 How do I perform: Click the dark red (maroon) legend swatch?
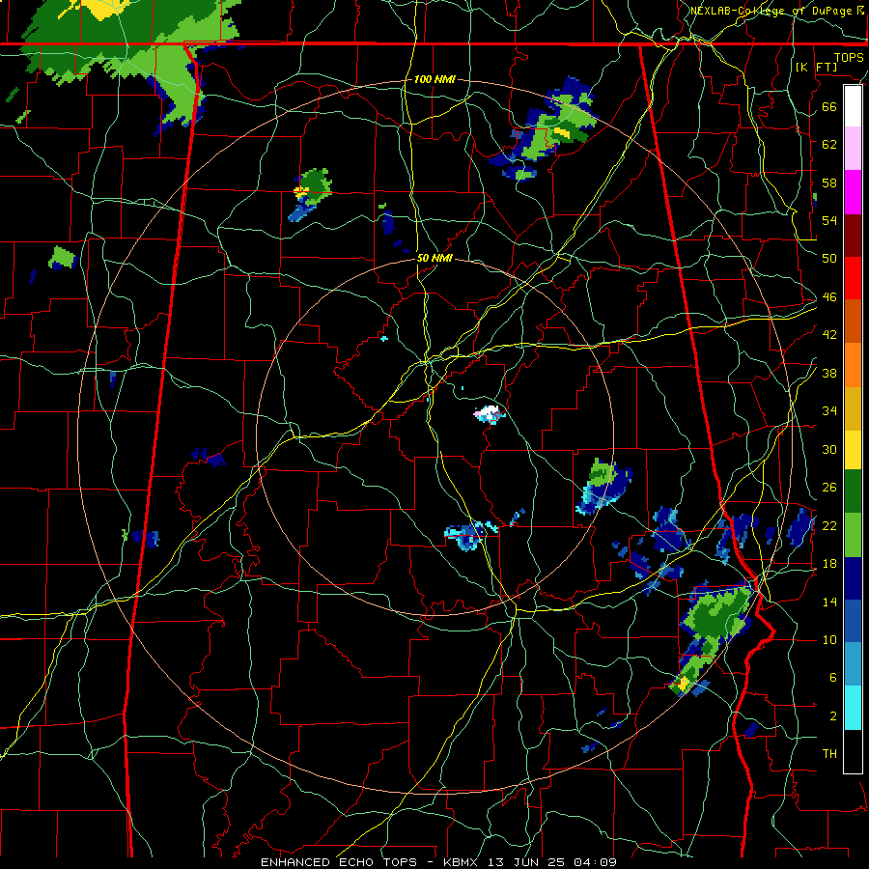point(853,236)
